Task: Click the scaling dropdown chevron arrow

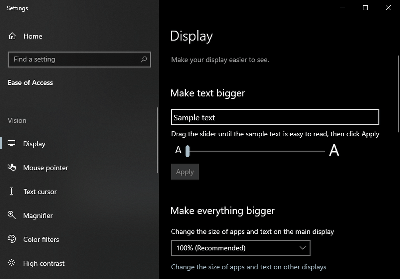Action: (x=303, y=248)
